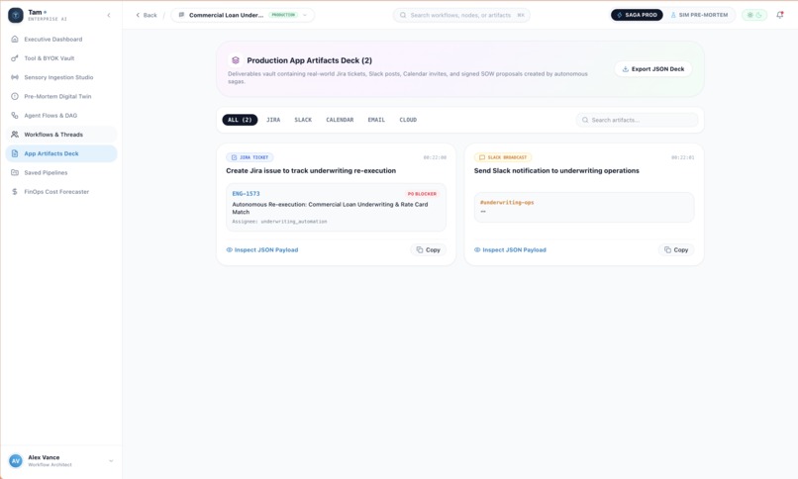This screenshot has width=798, height=479.
Task: Click the Search artifacts magnifier icon
Action: [585, 120]
